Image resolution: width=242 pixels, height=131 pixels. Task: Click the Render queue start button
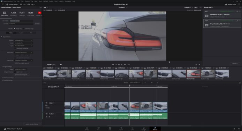pos(235,63)
